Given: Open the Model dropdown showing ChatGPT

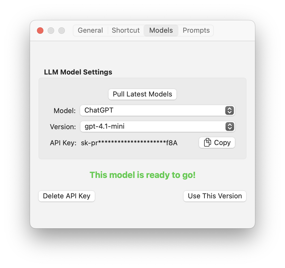Looking at the screenshot, I should [157, 110].
